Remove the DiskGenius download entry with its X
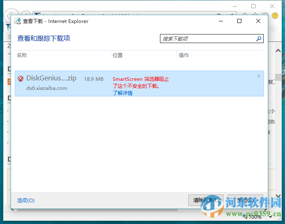 coord(258,76)
